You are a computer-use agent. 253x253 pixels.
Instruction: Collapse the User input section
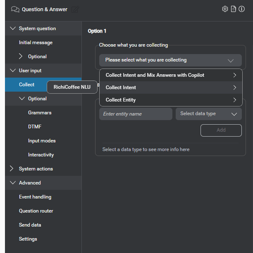tap(13, 71)
